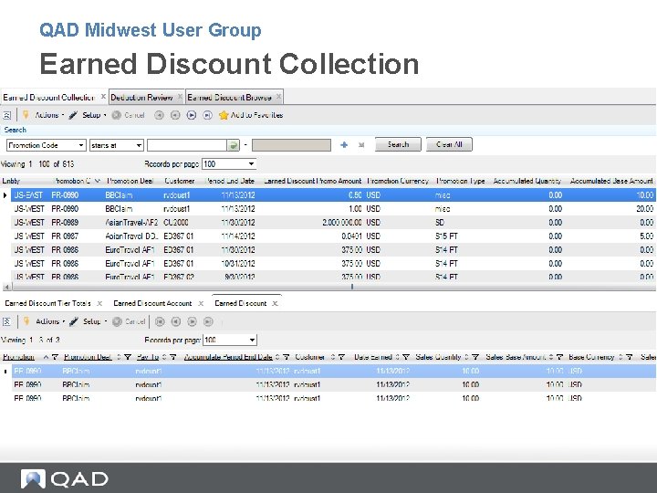Screen dimensions: 657x493
Task: Close the Deduction Review tab
Action: tap(180, 97)
